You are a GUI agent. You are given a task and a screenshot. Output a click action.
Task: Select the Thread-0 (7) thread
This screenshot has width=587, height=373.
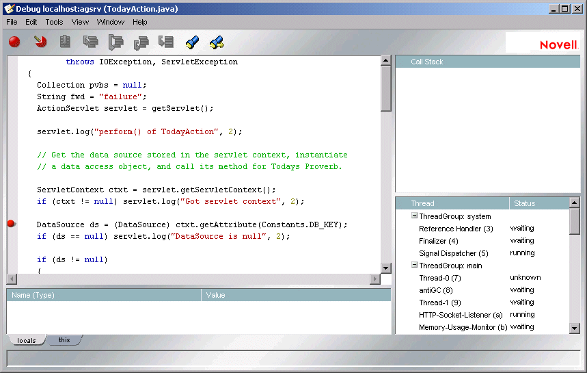pyautogui.click(x=440, y=278)
